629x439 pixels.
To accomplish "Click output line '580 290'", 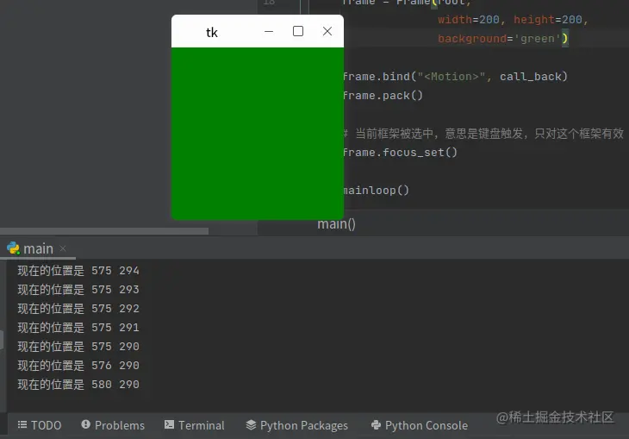I will tap(78, 385).
